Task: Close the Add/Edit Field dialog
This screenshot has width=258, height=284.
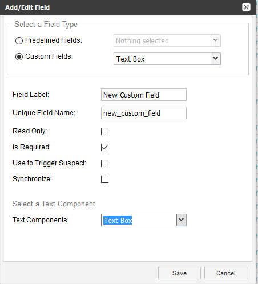Action: [x=246, y=7]
